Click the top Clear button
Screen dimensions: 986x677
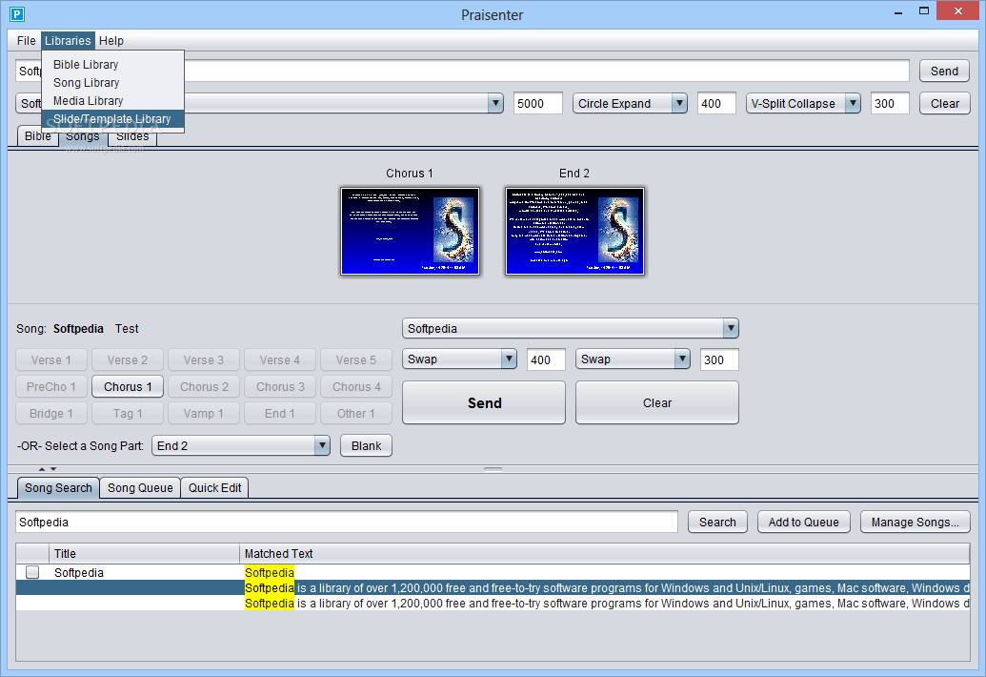pyautogui.click(x=944, y=104)
